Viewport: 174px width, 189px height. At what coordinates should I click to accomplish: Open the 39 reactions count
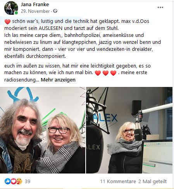tap(28, 181)
